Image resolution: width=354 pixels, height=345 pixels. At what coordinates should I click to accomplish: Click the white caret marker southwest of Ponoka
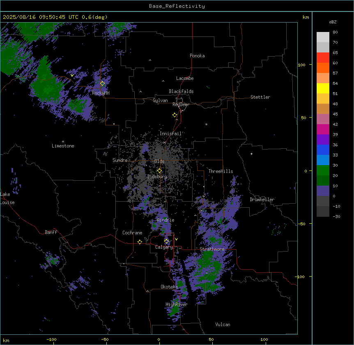pos(150,60)
